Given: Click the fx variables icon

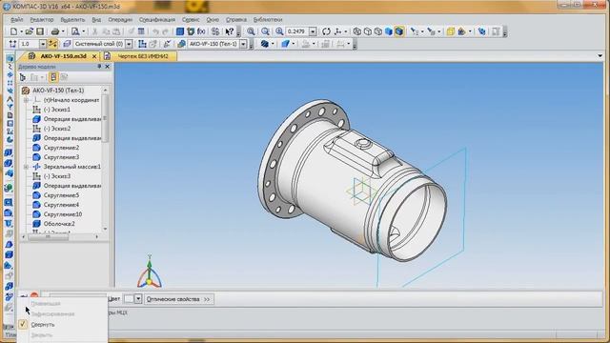Looking at the screenshot, I should [201, 31].
